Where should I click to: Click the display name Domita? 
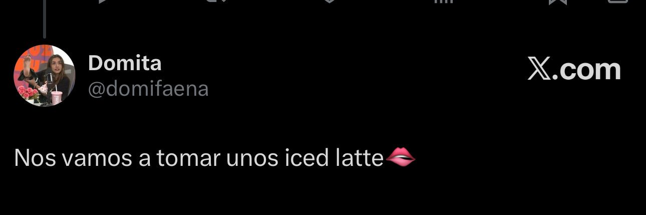click(x=125, y=63)
